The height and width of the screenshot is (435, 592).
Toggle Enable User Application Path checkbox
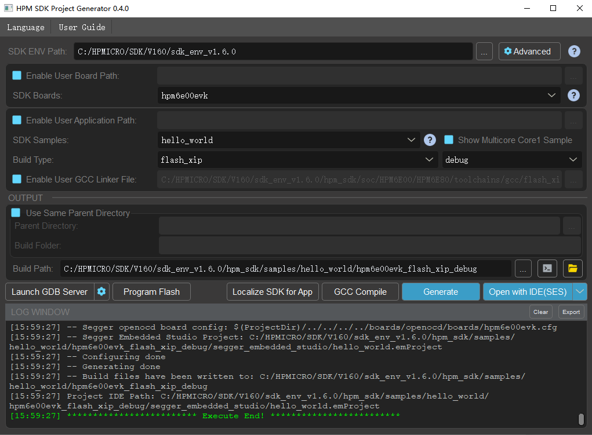click(17, 120)
